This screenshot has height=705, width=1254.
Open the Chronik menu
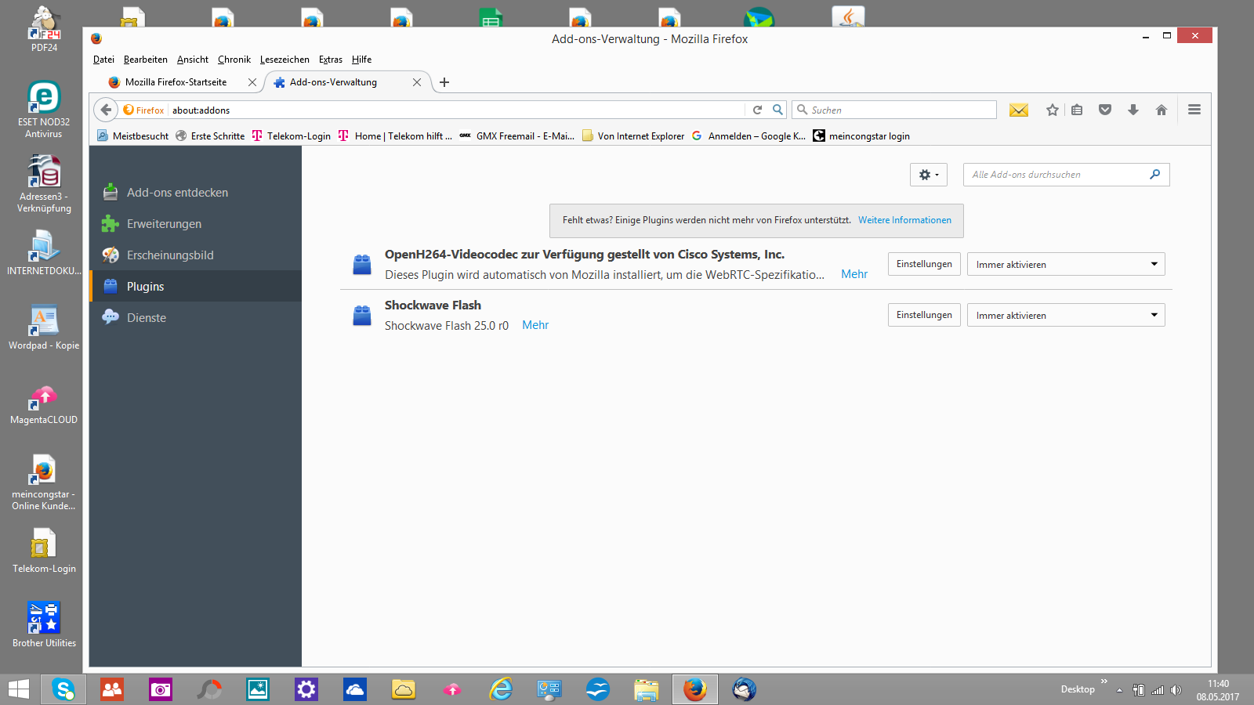pos(234,60)
